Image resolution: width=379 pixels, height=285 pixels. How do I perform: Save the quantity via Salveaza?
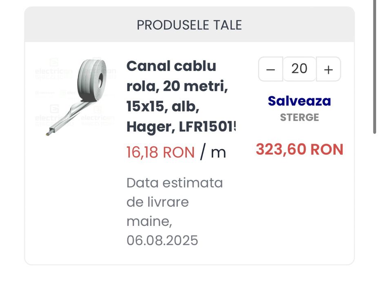coord(299,101)
